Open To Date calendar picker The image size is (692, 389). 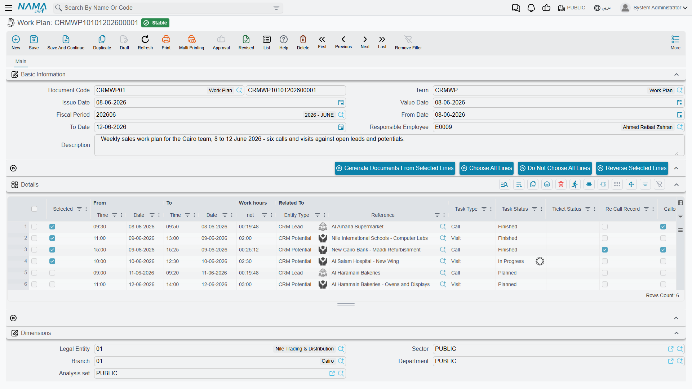(x=341, y=127)
